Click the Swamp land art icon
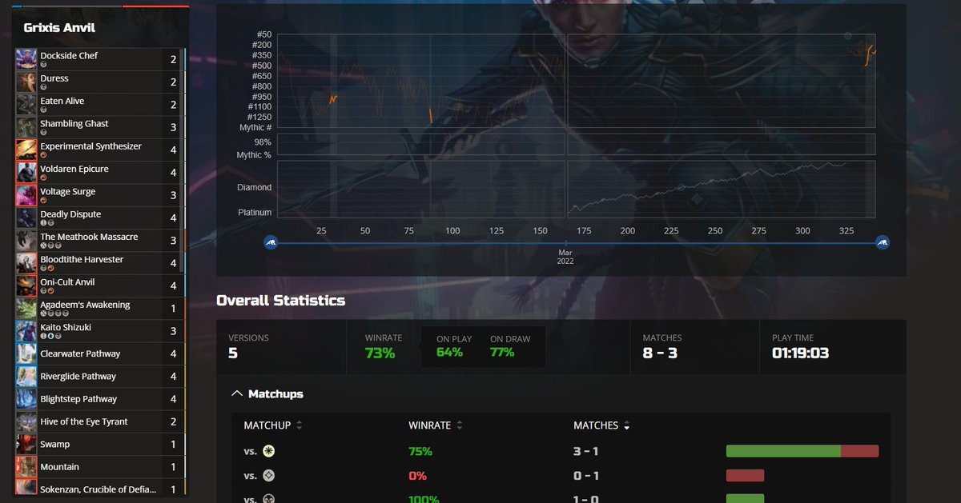 click(x=26, y=445)
